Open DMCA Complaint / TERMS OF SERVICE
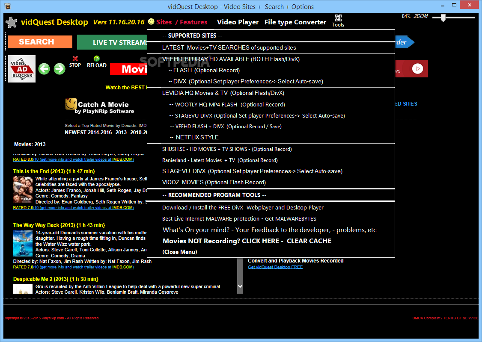This screenshot has height=342, width=482. [445, 318]
